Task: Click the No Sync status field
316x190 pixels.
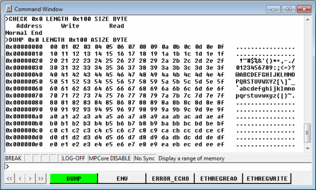Action: click(144, 158)
